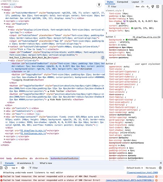Expand background shorthand in button rule

click(124, 40)
